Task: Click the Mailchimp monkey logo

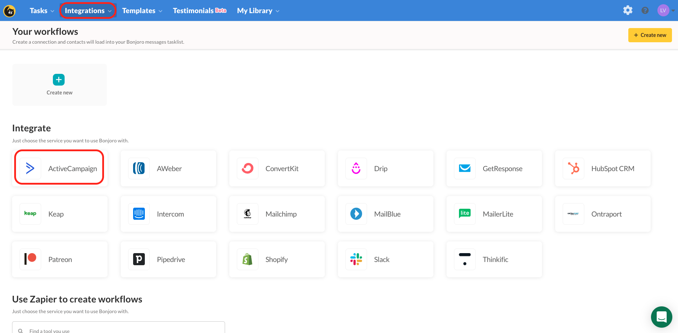Action: pyautogui.click(x=247, y=214)
